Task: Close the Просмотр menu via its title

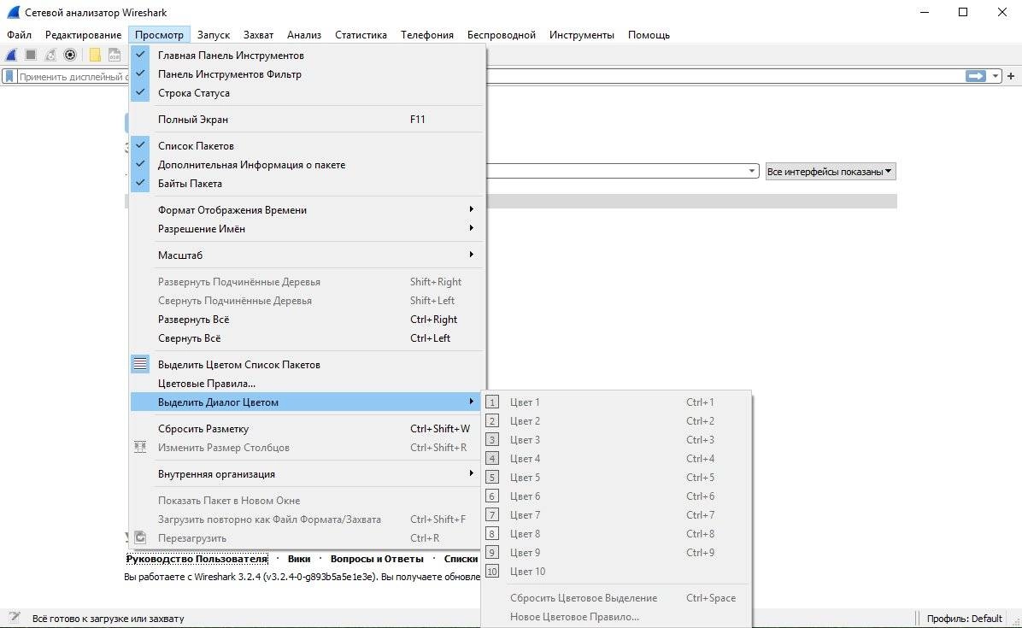Action: pos(159,34)
